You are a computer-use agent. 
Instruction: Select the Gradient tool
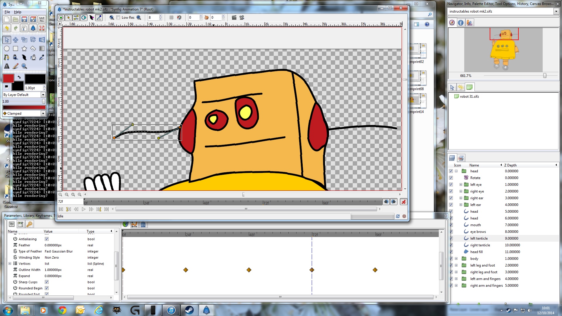pos(42,49)
